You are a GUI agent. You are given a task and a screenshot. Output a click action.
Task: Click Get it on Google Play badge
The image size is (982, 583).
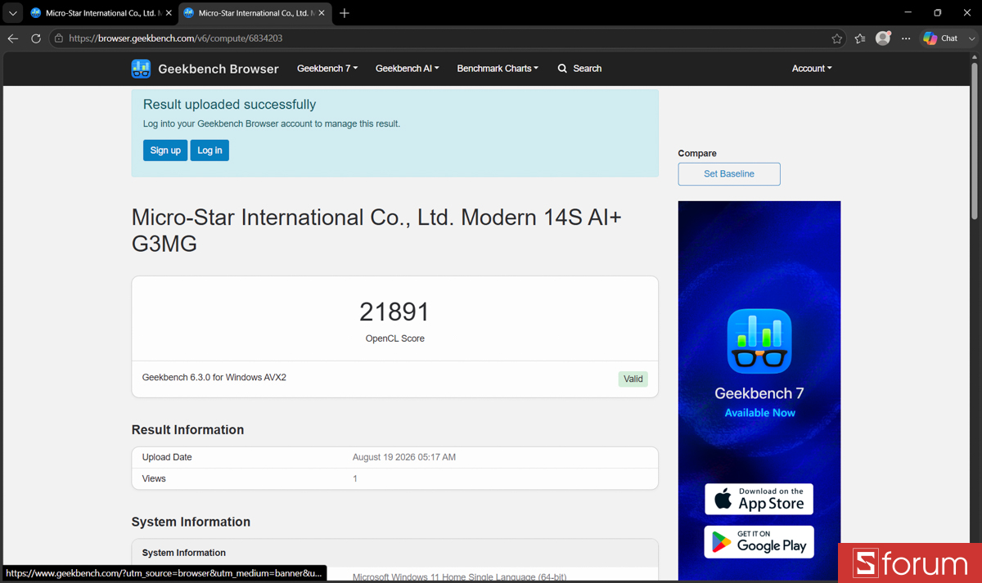(759, 541)
